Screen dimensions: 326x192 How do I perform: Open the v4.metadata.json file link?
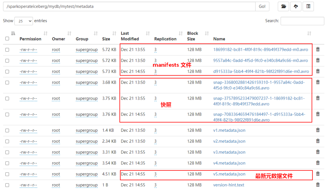[229, 163]
